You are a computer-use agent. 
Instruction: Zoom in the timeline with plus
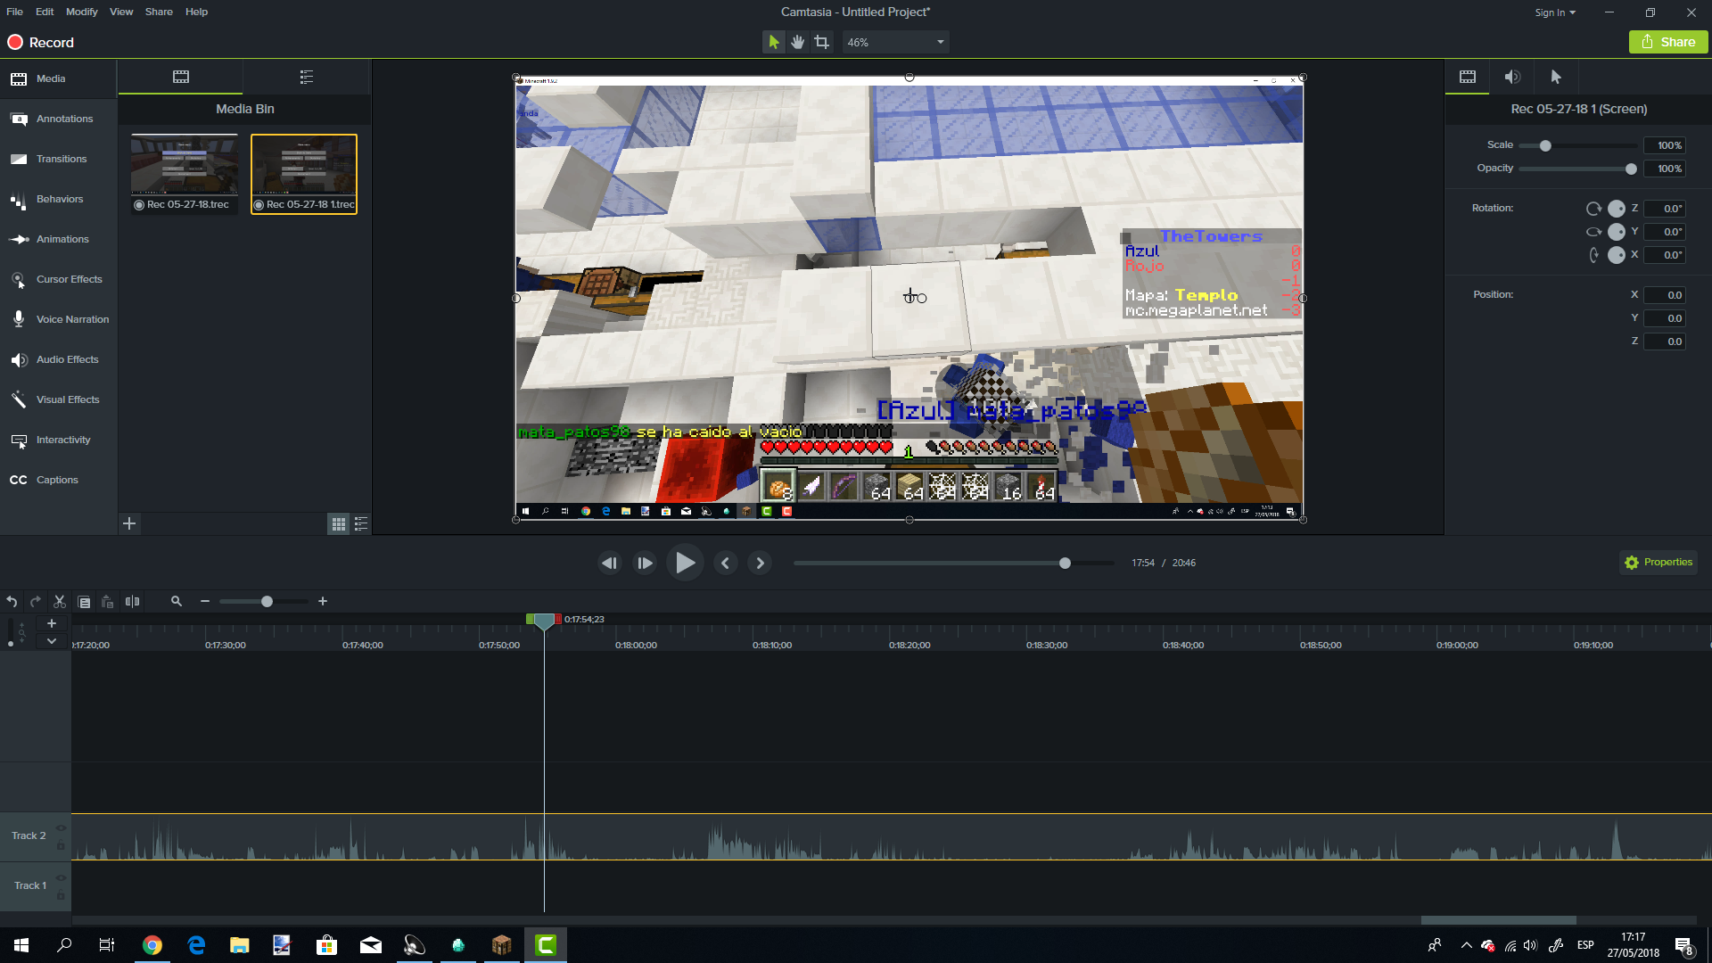point(323,602)
